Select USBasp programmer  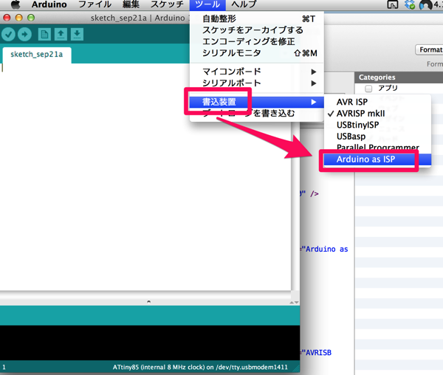377,137
